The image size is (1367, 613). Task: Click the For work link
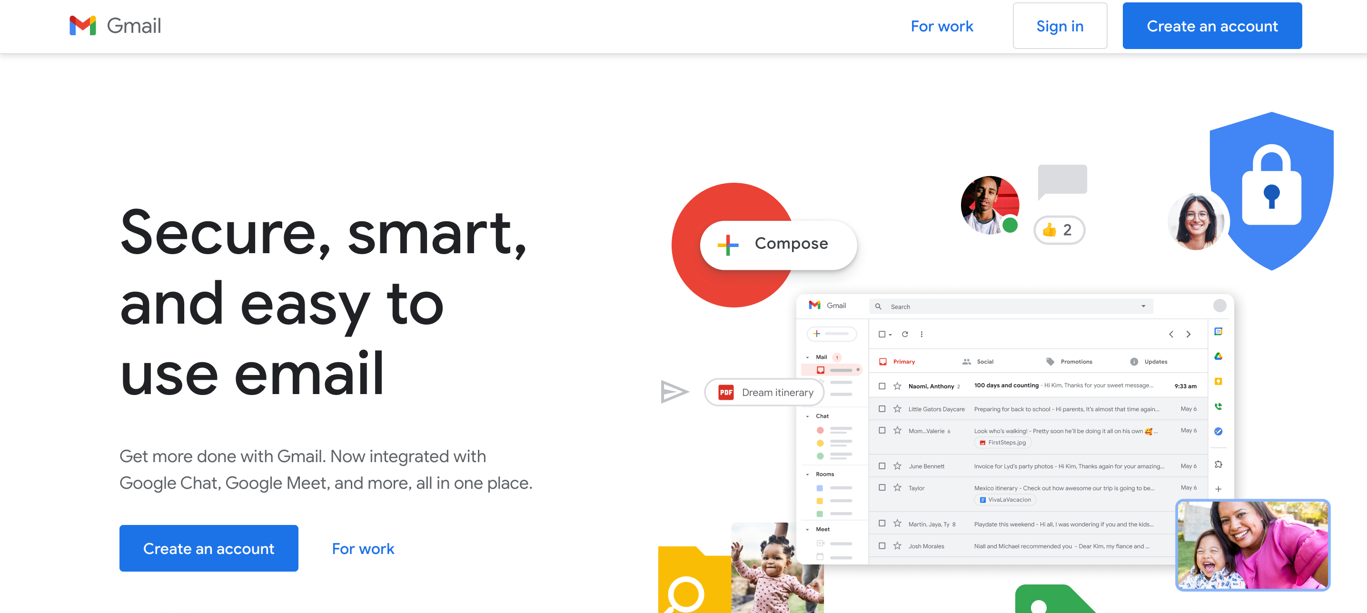(x=941, y=26)
